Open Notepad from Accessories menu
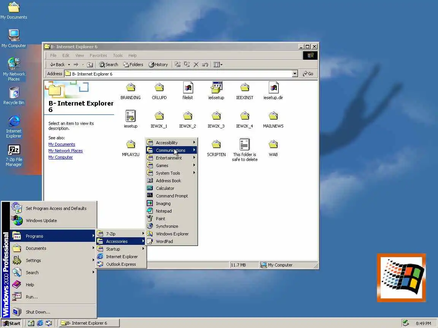The width and height of the screenshot is (438, 328). point(171,211)
